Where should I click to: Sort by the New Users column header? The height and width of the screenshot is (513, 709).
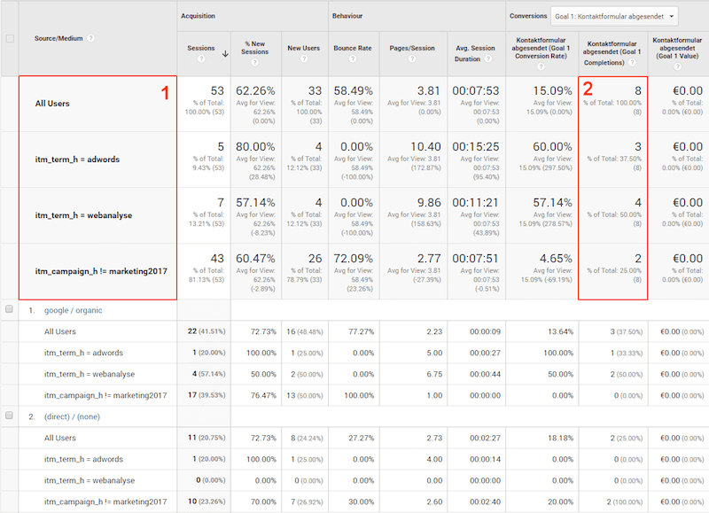[303, 48]
